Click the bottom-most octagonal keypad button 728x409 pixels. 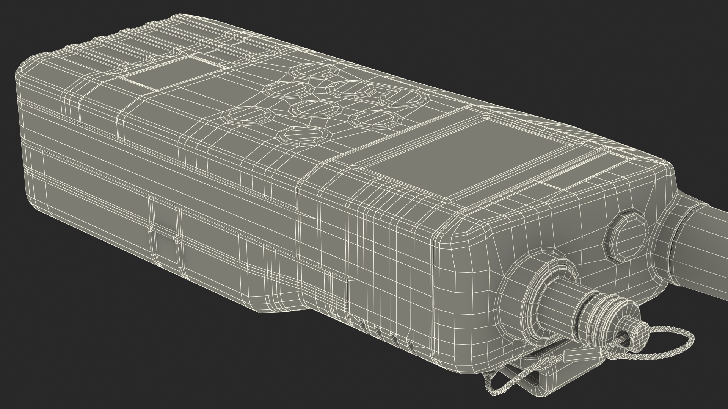pyautogui.click(x=303, y=136)
